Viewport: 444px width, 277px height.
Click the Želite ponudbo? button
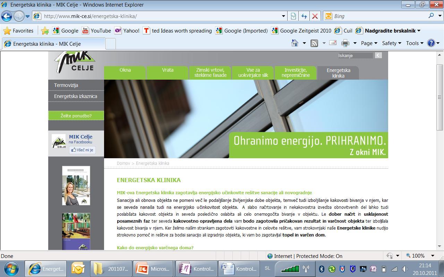(76, 116)
